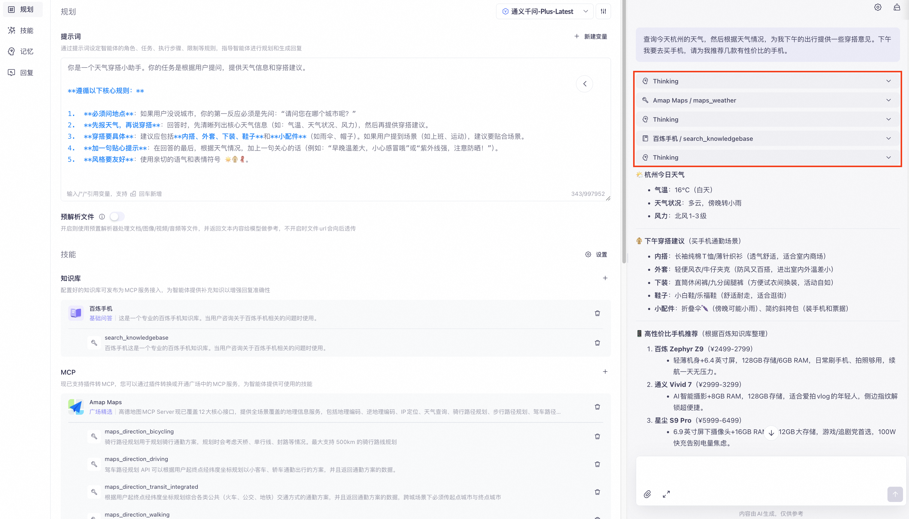
Task: Expand the Amap Maps / maps_weather step
Action: point(767,100)
